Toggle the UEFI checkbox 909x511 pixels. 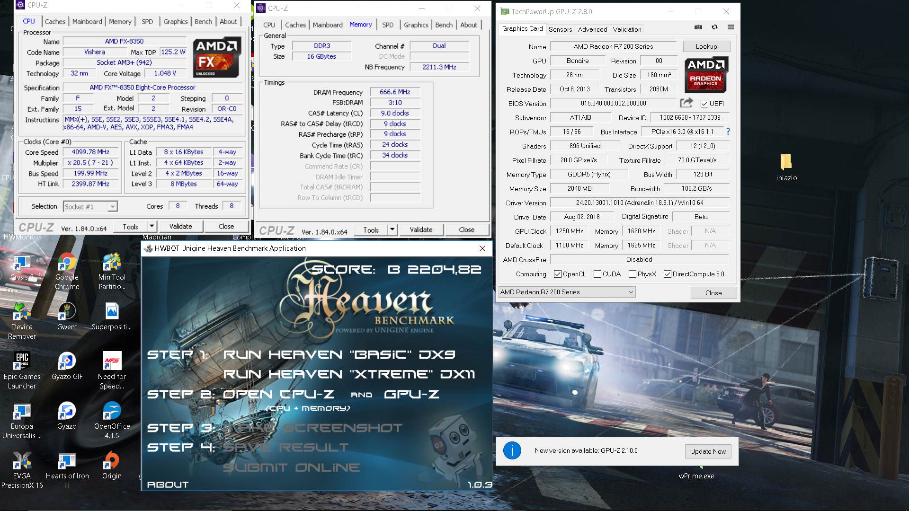[x=704, y=104]
